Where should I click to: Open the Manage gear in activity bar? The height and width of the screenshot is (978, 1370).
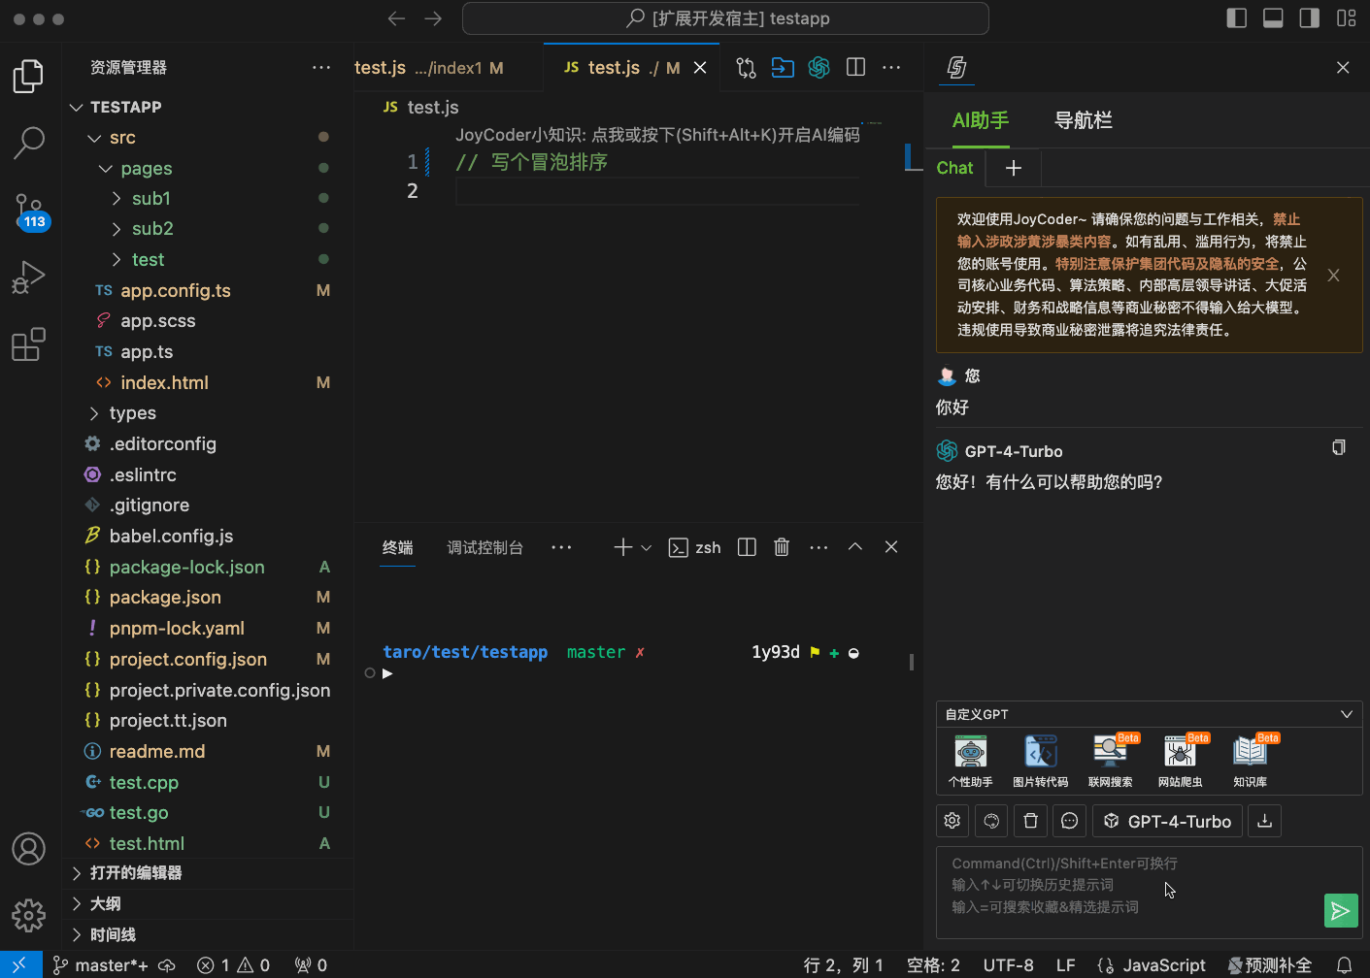coord(28,915)
